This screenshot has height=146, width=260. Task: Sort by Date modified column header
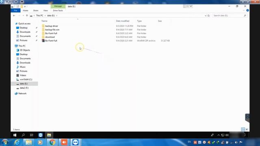[123, 21]
